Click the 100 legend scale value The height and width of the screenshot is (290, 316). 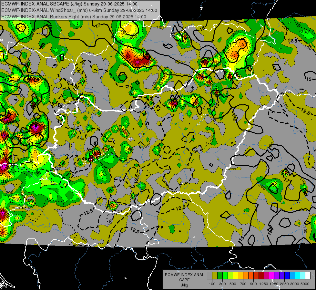(x=212, y=284)
